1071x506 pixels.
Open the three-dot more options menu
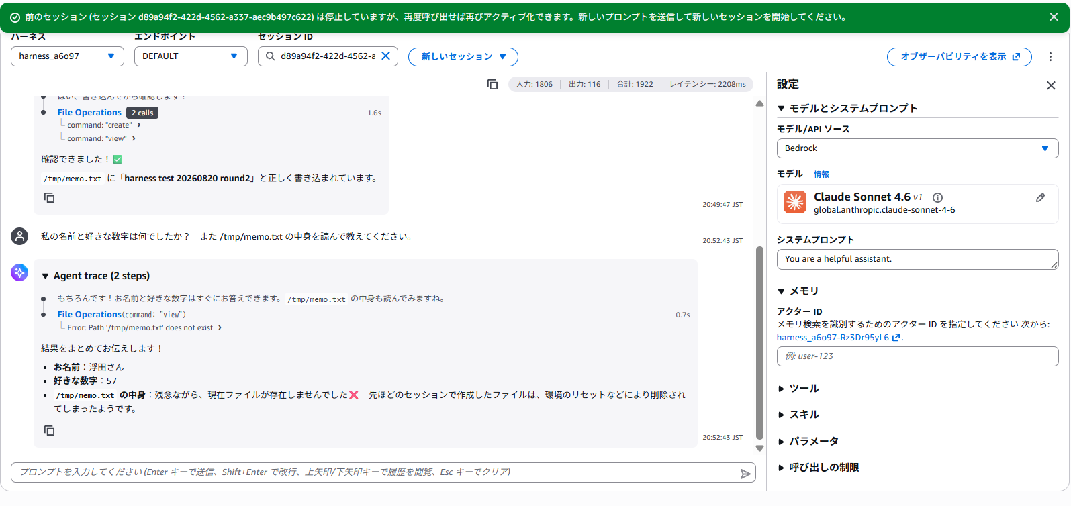click(x=1051, y=57)
